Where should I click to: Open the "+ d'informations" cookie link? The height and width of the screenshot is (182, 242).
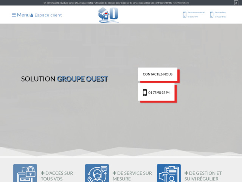click(x=181, y=3)
